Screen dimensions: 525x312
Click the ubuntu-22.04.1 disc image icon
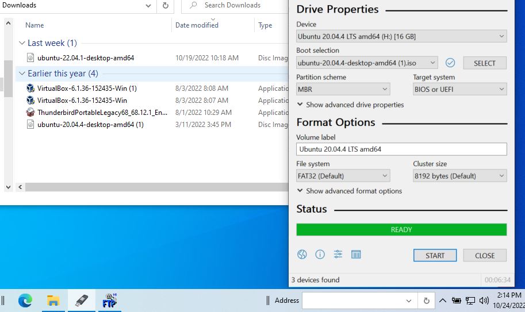point(30,57)
